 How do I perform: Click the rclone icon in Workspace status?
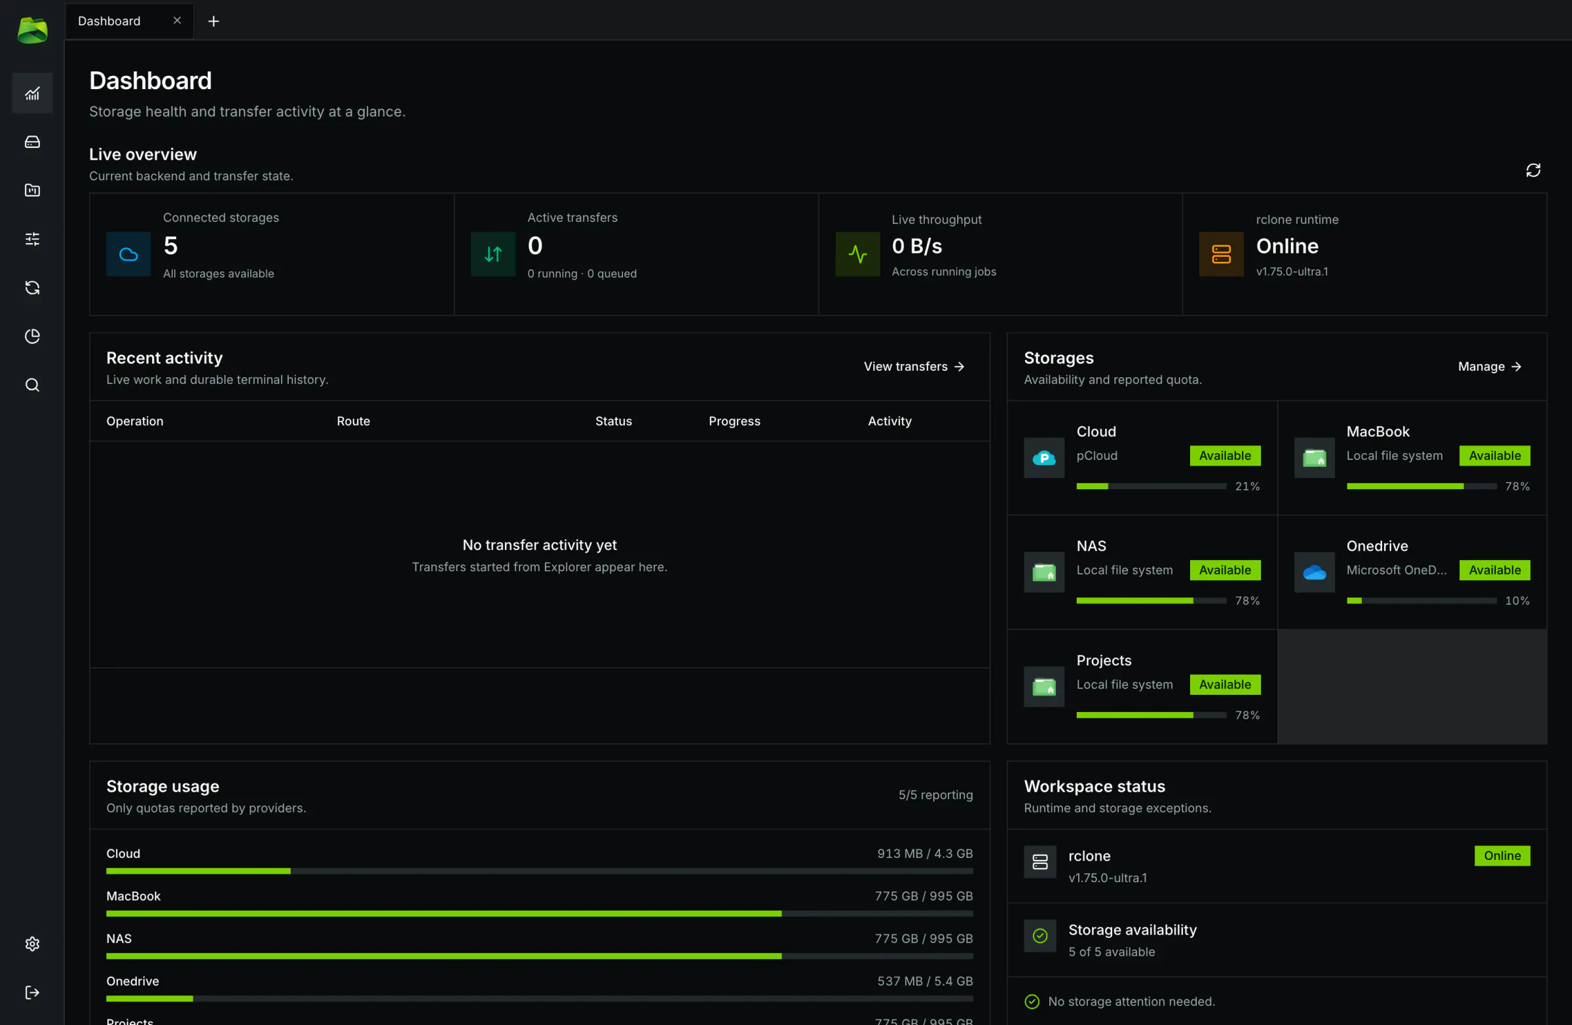pyautogui.click(x=1039, y=862)
